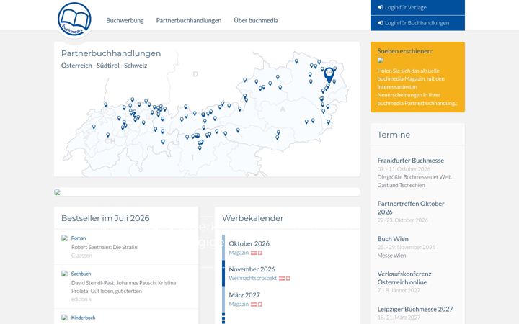
Task: Click the light timeline segment beside März 2027
Action: [x=223, y=299]
